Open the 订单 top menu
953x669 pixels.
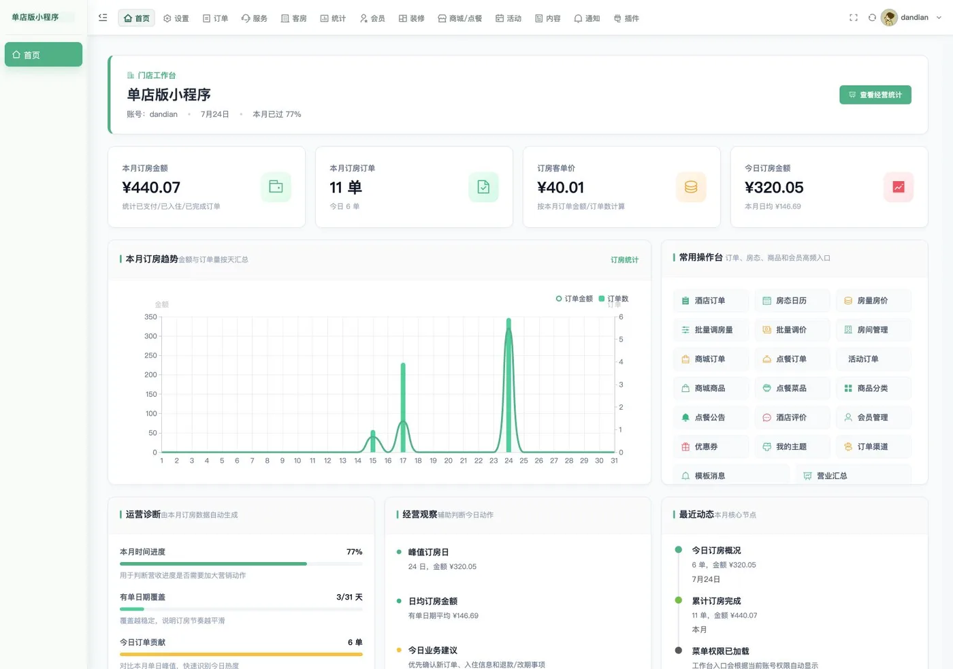[216, 18]
